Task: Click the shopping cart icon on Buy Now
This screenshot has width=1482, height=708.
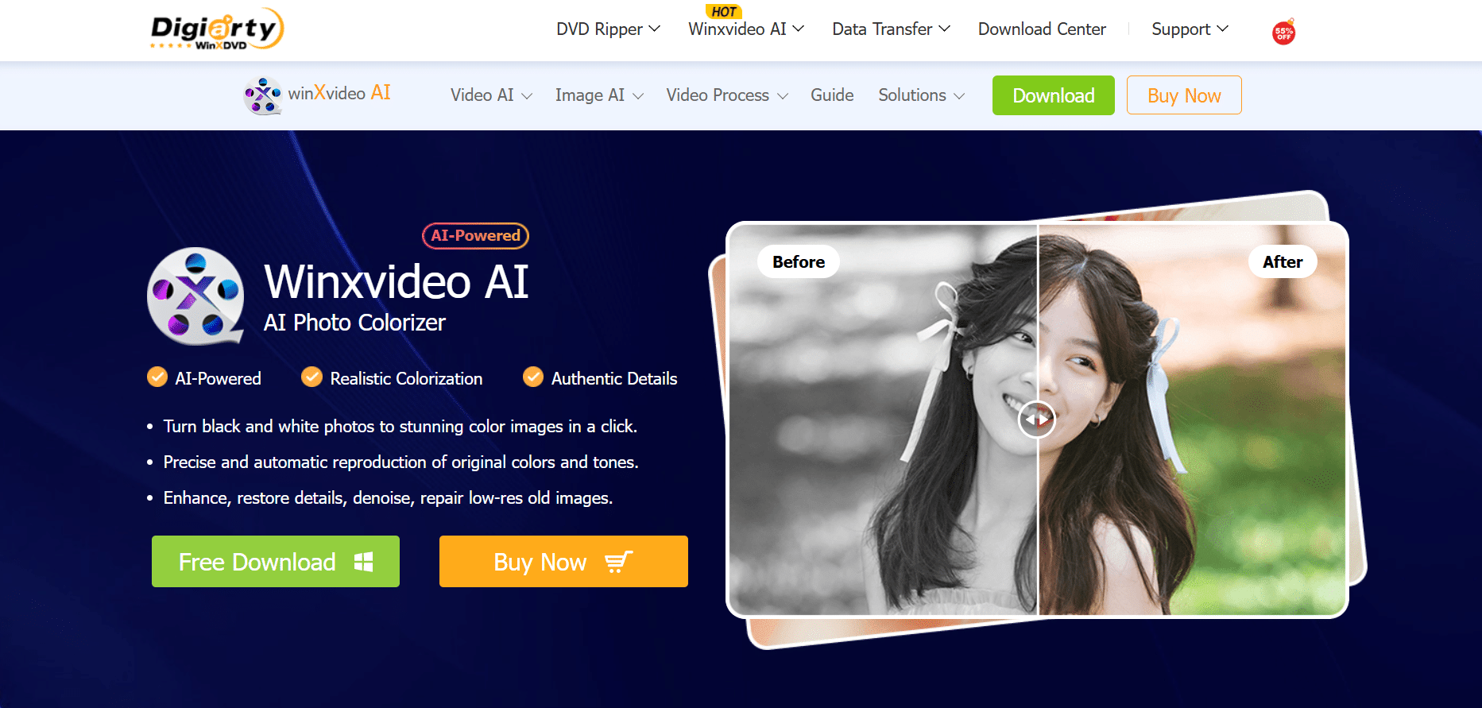Action: [x=618, y=562]
